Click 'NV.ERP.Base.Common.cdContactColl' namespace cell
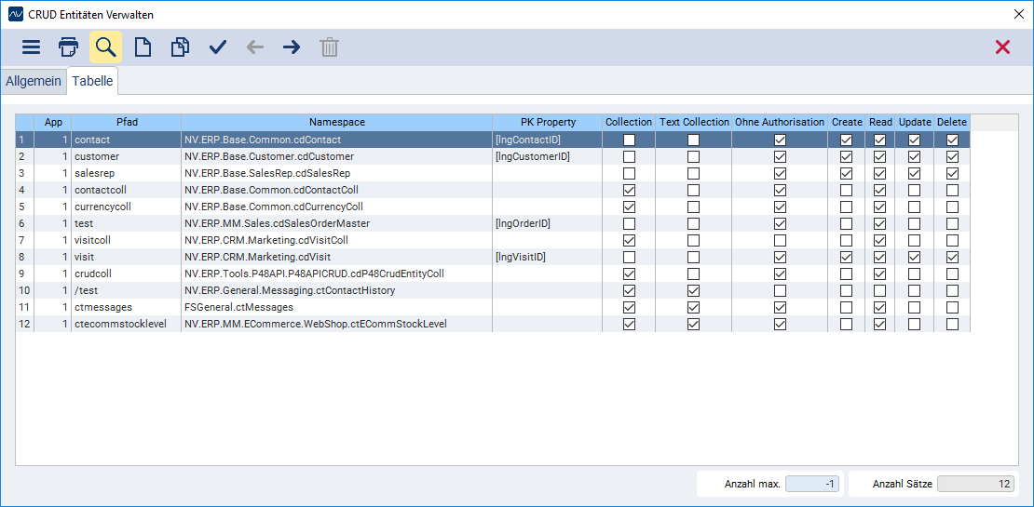 [336, 191]
